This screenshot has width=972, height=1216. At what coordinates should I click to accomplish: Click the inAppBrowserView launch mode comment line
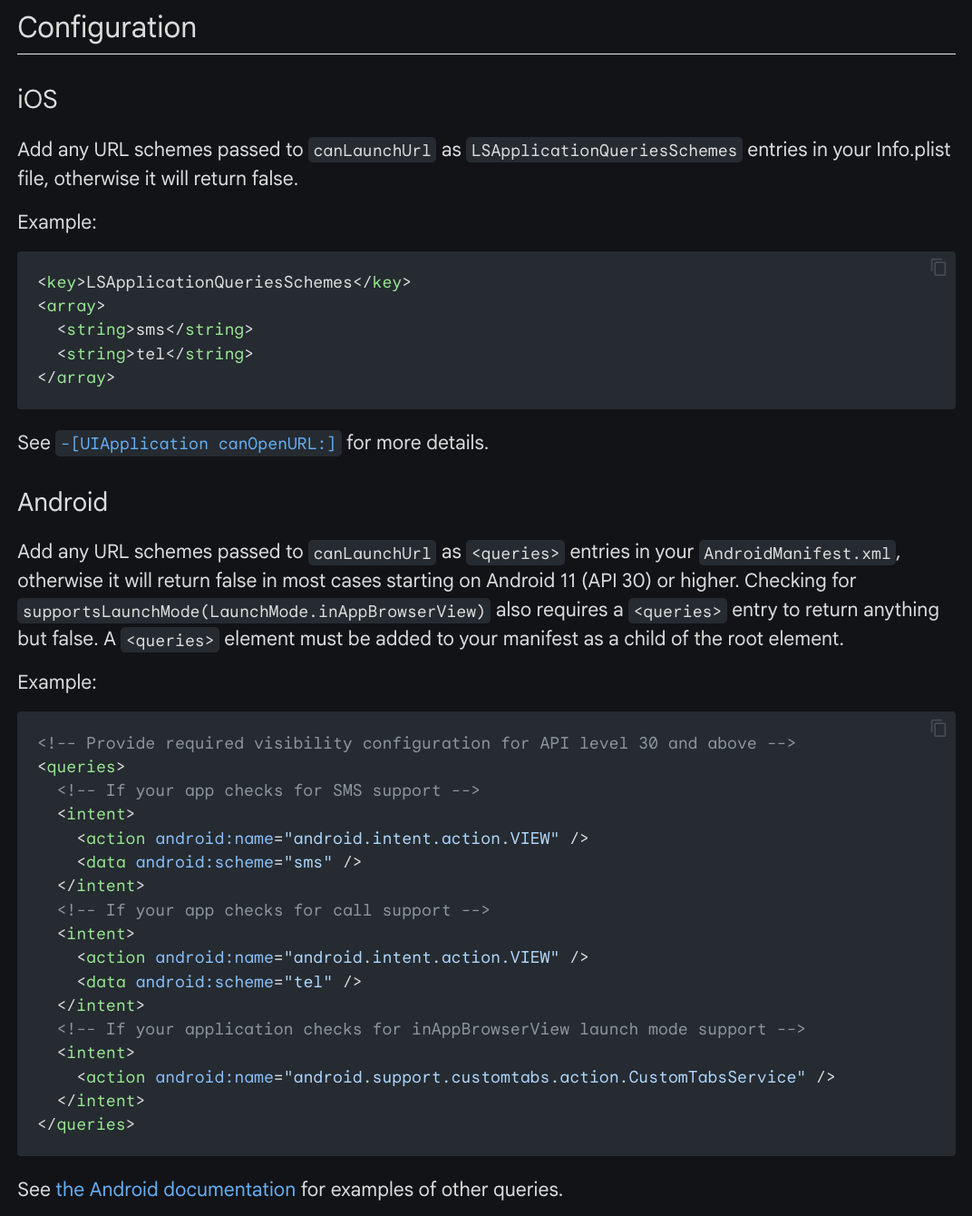tap(431, 1029)
